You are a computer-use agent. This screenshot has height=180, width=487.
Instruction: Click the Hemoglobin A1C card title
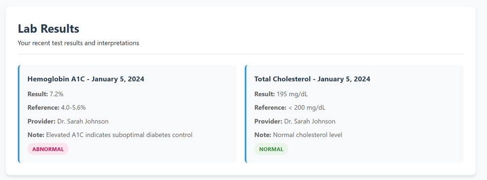(x=86, y=79)
